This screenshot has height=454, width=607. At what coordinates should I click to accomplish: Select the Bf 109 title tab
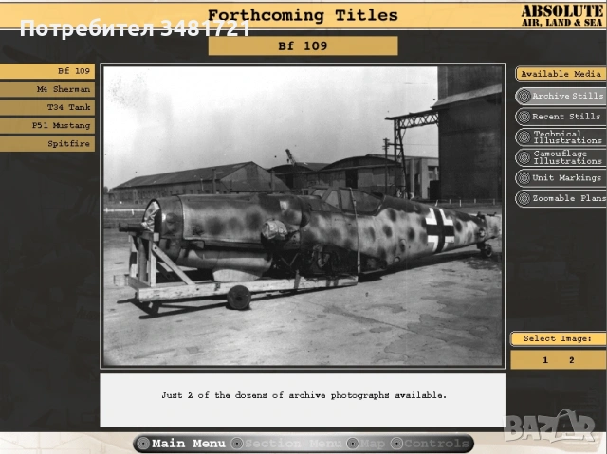pyautogui.click(x=47, y=71)
